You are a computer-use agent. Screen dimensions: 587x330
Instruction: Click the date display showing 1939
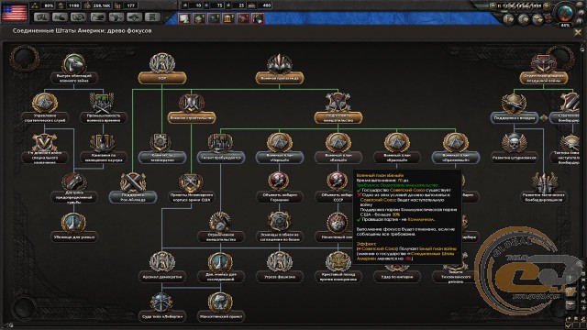[520, 5]
